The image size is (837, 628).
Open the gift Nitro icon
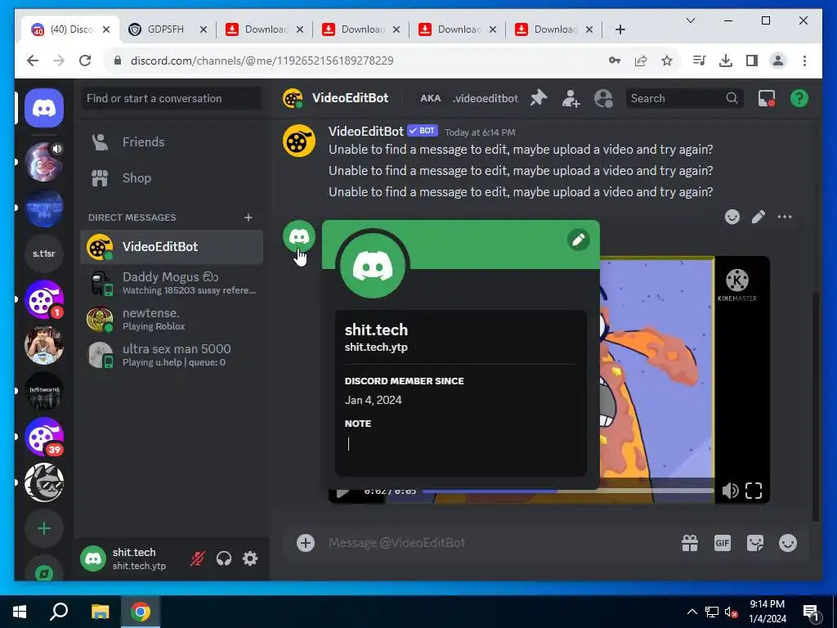pyautogui.click(x=690, y=543)
